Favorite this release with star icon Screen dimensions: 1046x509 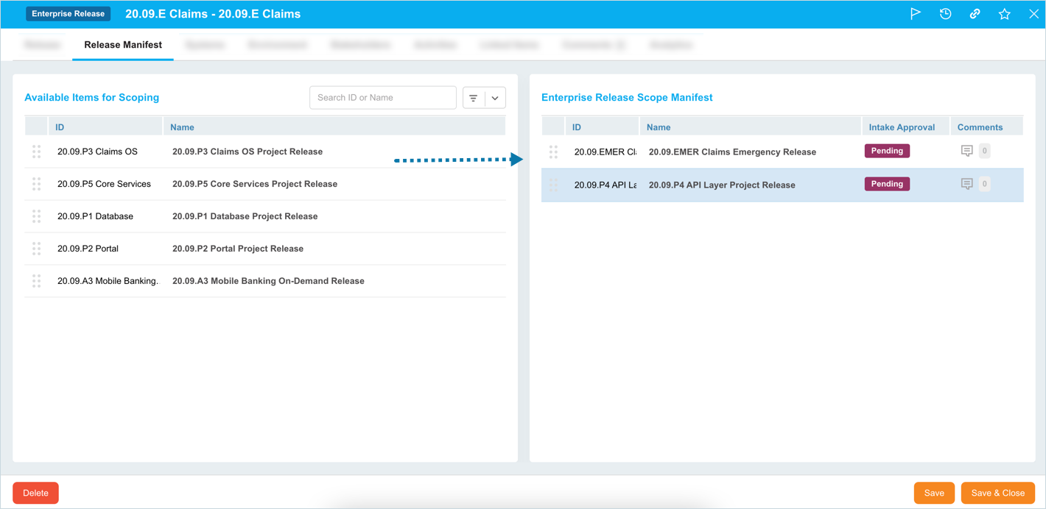click(x=1004, y=14)
